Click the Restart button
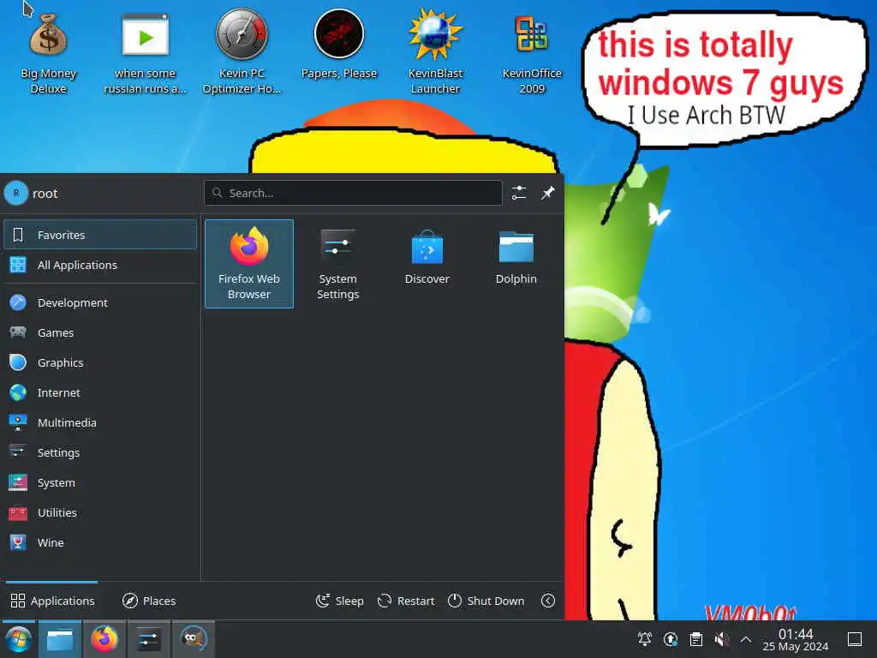Image resolution: width=877 pixels, height=658 pixels. click(406, 601)
